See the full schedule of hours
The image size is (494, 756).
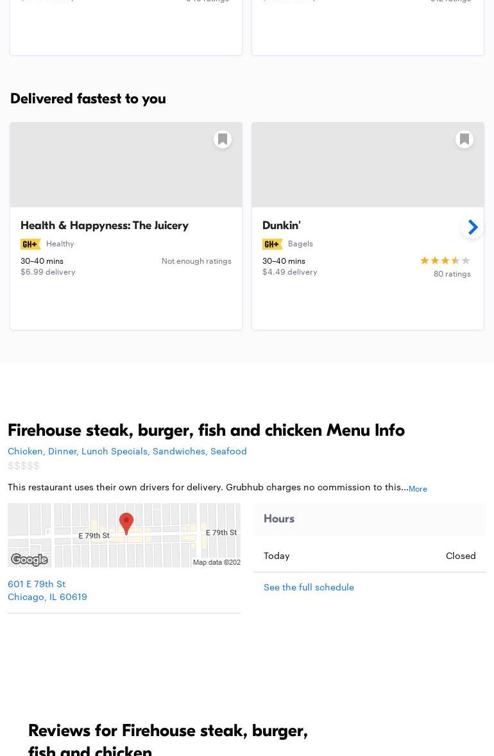(309, 587)
